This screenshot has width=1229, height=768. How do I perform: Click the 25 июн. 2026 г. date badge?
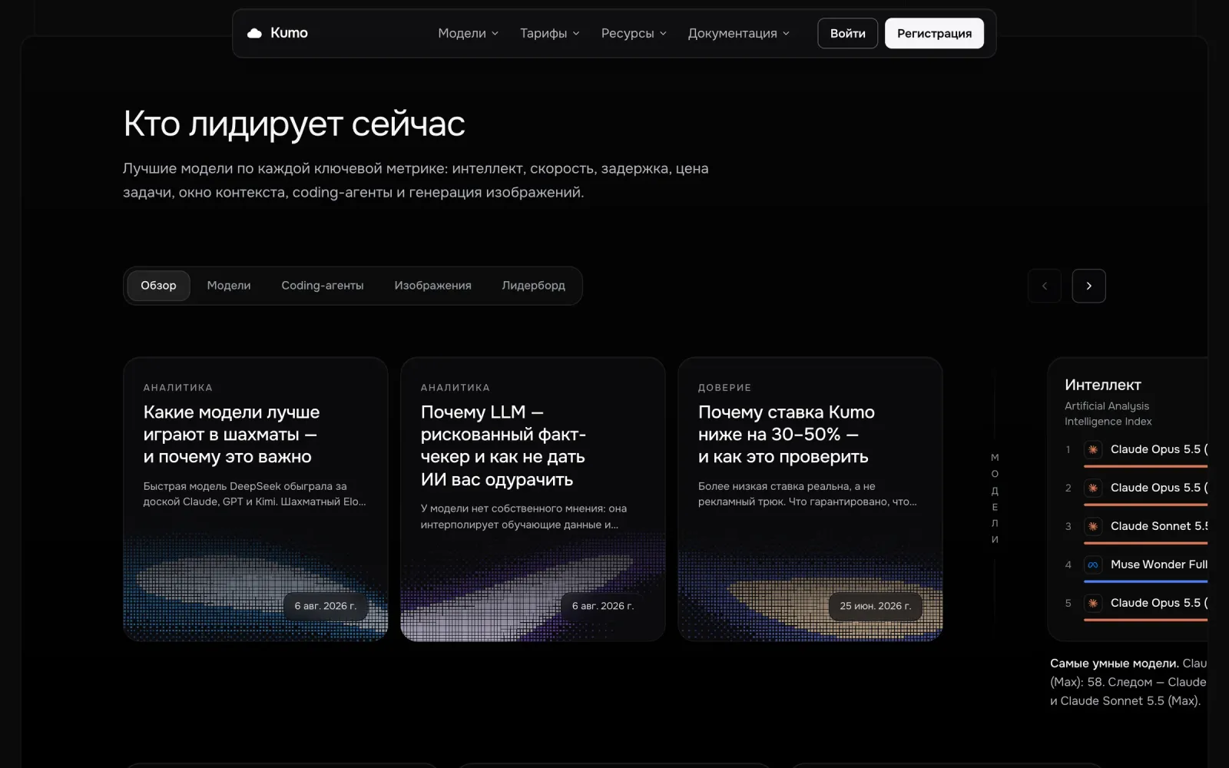(x=875, y=606)
